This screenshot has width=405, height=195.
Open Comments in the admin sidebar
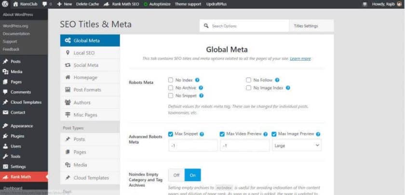24,92
